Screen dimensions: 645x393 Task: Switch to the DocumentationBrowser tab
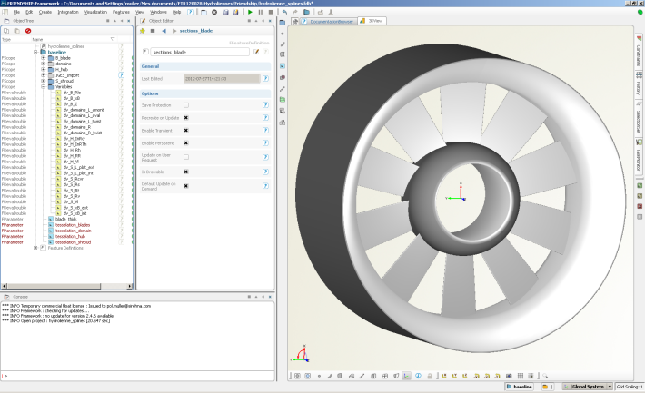click(332, 21)
